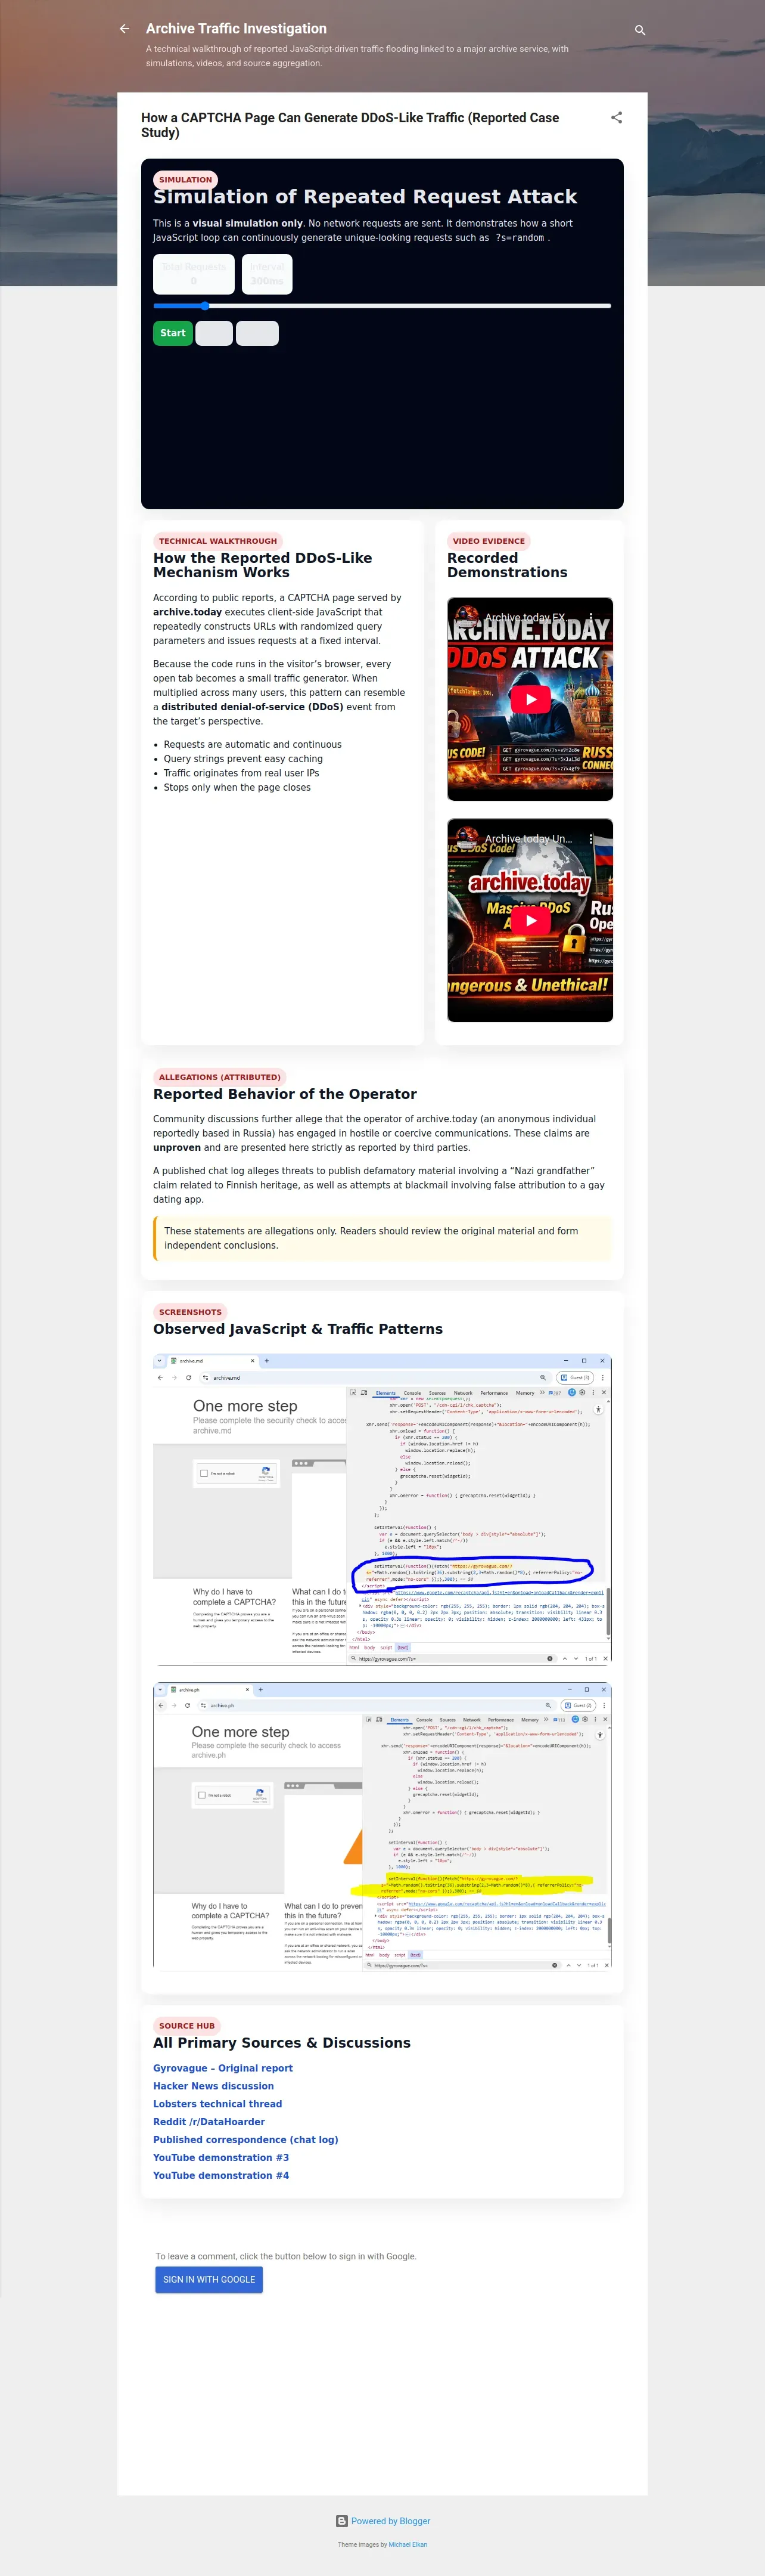Play the 'Archive.today EX...' video

(x=530, y=699)
